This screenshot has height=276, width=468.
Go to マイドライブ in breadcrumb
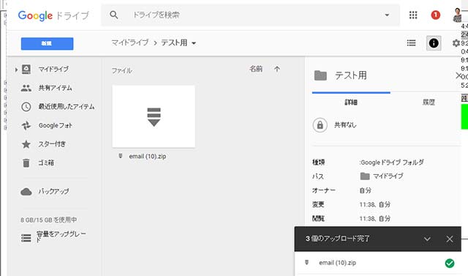[x=130, y=42]
